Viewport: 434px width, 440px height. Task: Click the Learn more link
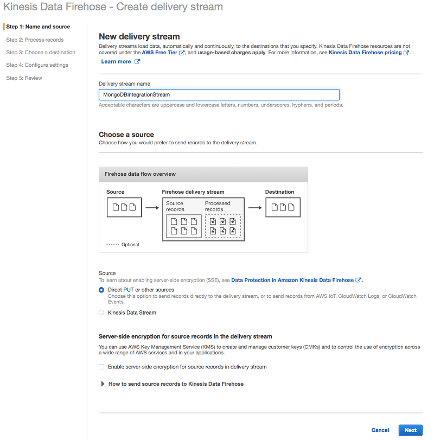point(116,61)
